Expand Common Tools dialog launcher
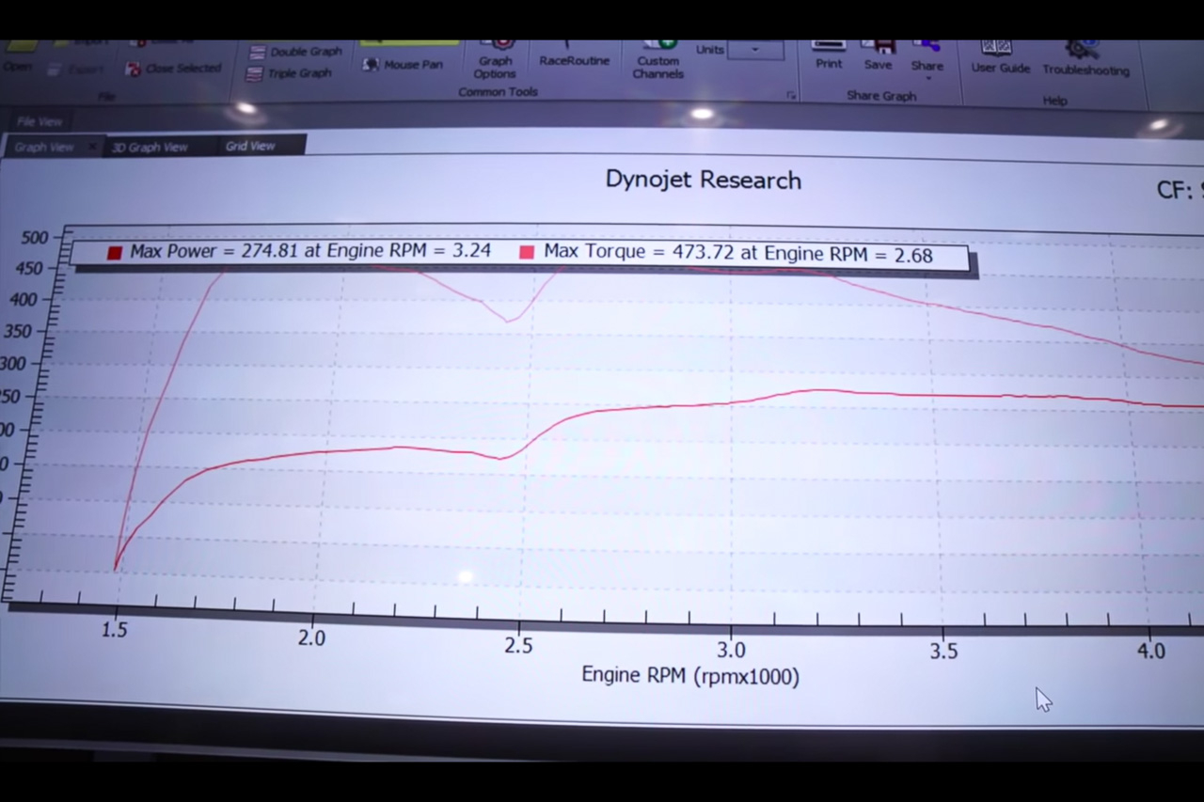This screenshot has height=802, width=1204. click(791, 95)
